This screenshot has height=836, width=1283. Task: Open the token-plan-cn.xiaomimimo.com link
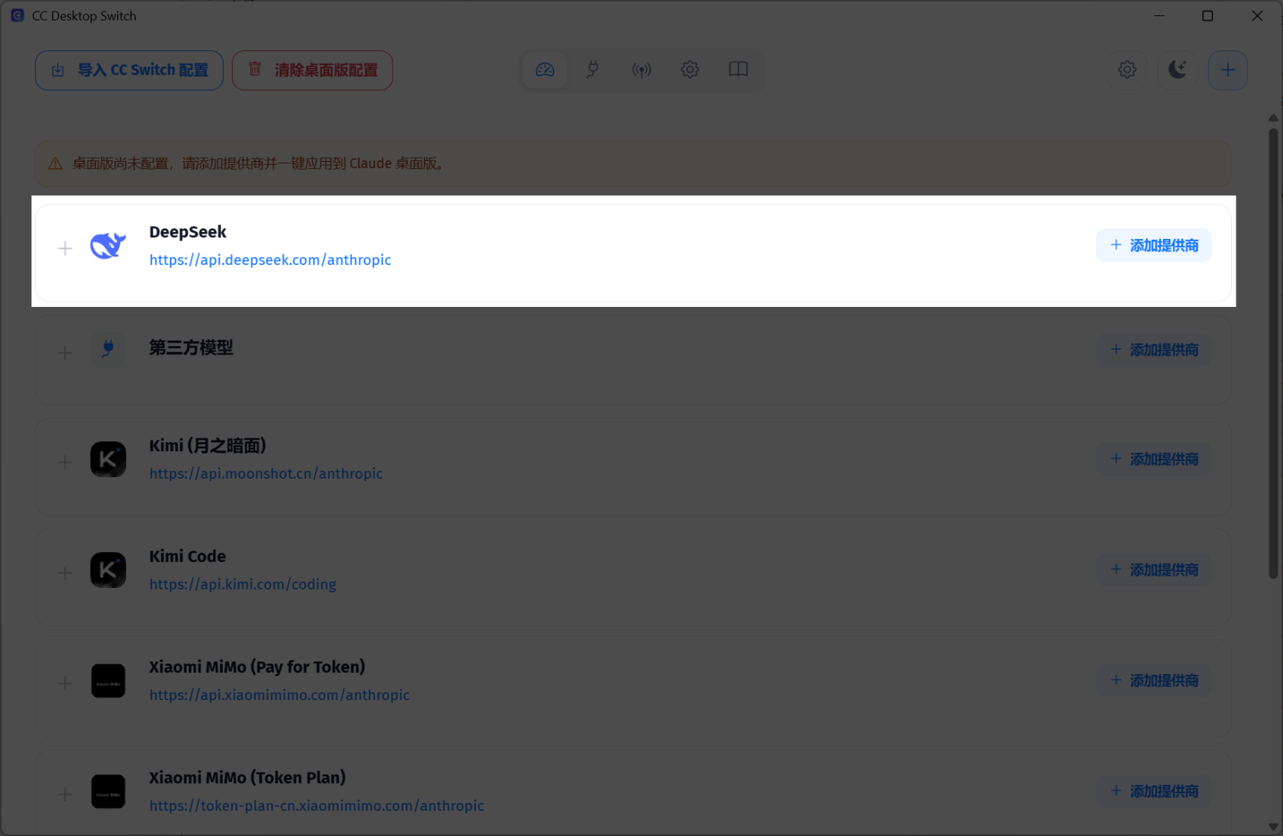point(317,805)
